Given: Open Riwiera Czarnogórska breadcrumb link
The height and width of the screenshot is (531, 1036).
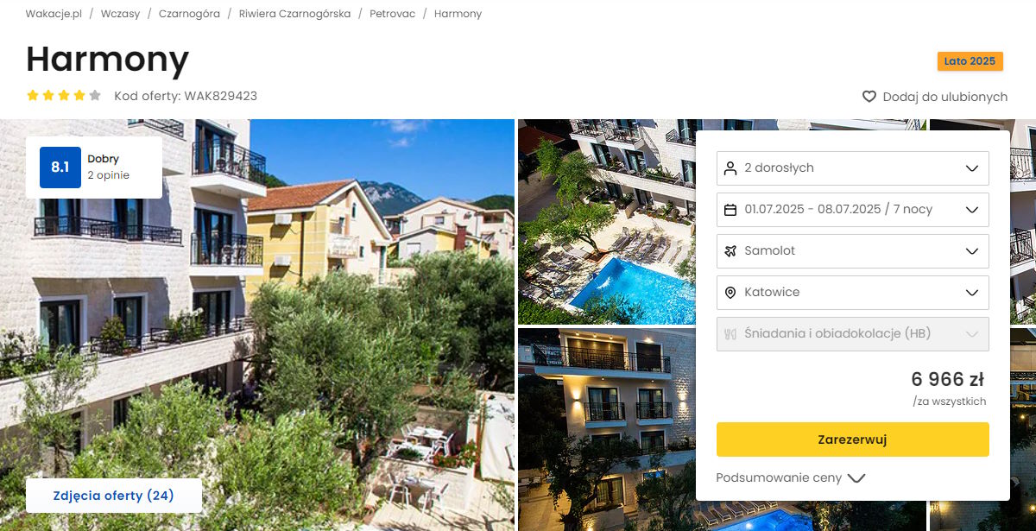Looking at the screenshot, I should [x=294, y=14].
